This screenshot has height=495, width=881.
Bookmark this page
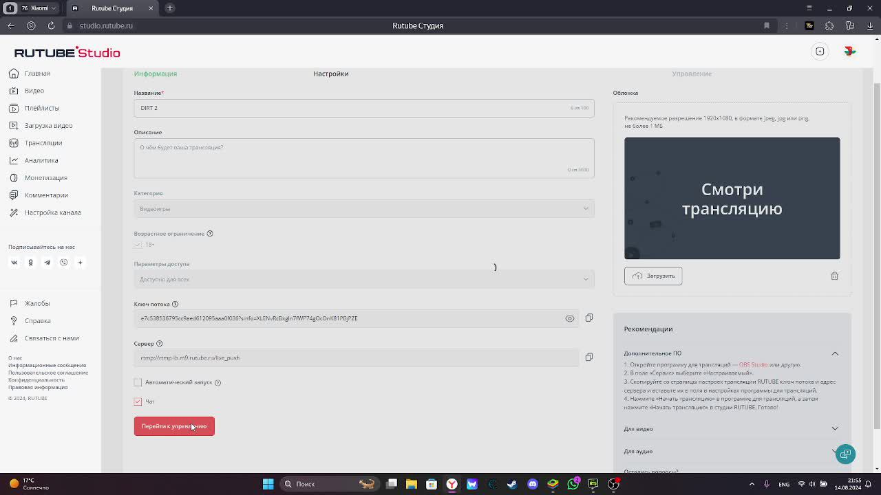(767, 25)
